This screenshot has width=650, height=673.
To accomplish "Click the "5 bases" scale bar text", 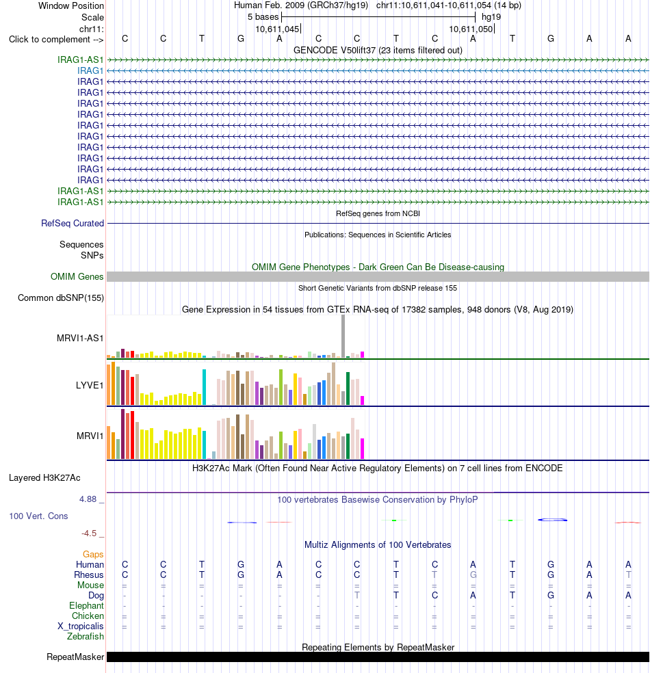I will [x=263, y=17].
